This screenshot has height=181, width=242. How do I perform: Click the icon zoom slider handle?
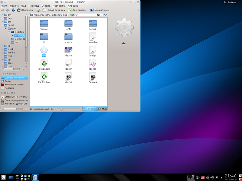pos(61,109)
